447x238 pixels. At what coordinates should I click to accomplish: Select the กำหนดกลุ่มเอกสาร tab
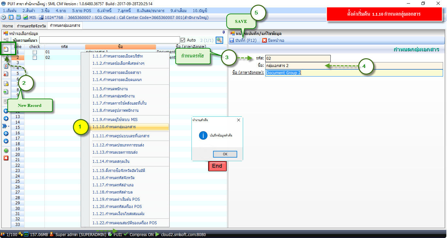pos(65,25)
